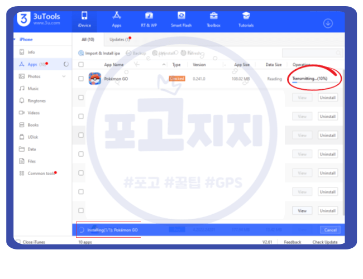Open the Feedback link
The height and width of the screenshot is (279, 363).
pyautogui.click(x=293, y=242)
